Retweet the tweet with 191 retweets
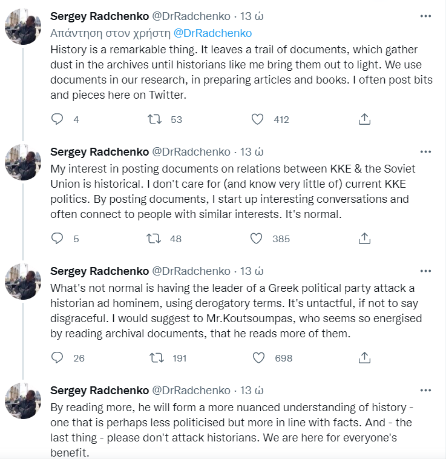 156,358
